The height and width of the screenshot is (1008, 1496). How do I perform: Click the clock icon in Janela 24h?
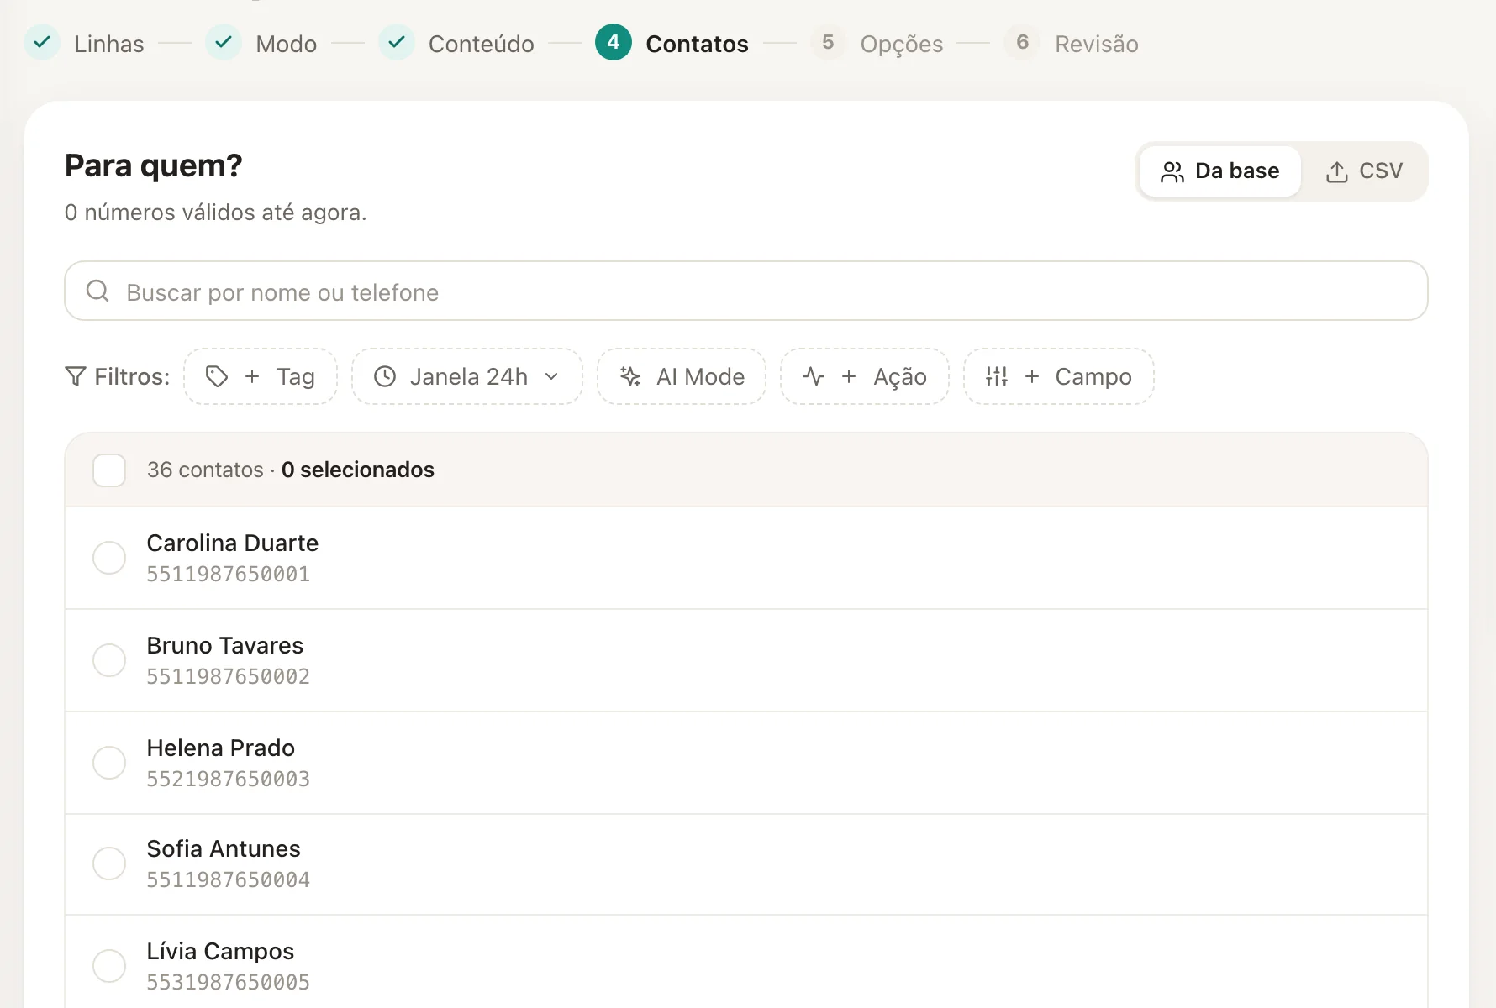coord(385,376)
